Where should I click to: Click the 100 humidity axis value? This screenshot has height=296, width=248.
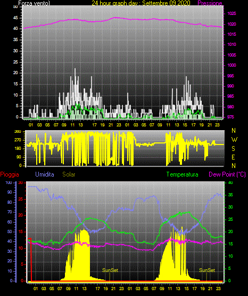pos(9,183)
